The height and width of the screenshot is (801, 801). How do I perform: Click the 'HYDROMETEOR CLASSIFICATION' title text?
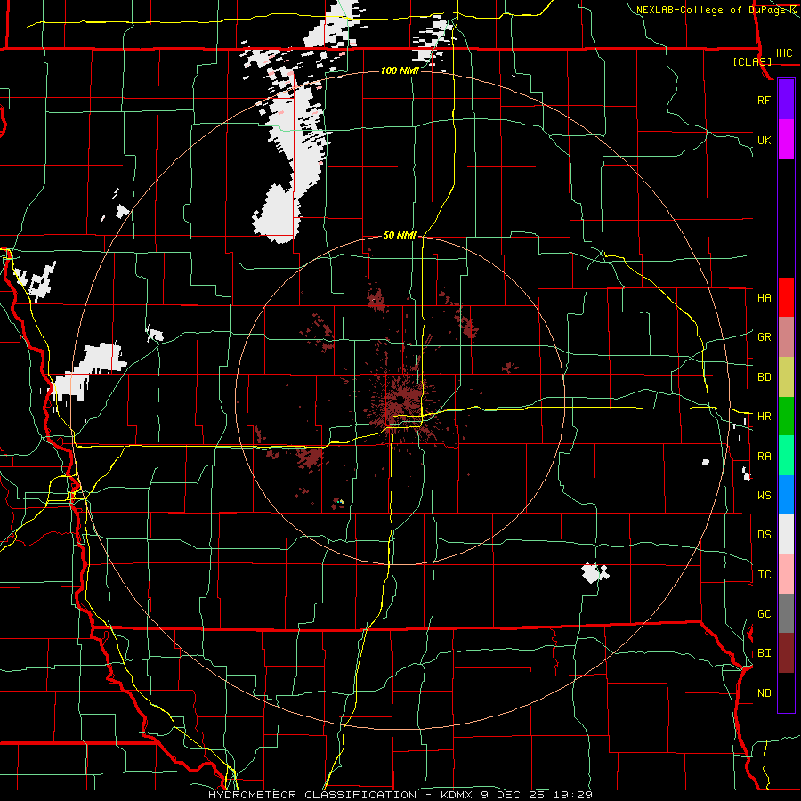[x=312, y=795]
